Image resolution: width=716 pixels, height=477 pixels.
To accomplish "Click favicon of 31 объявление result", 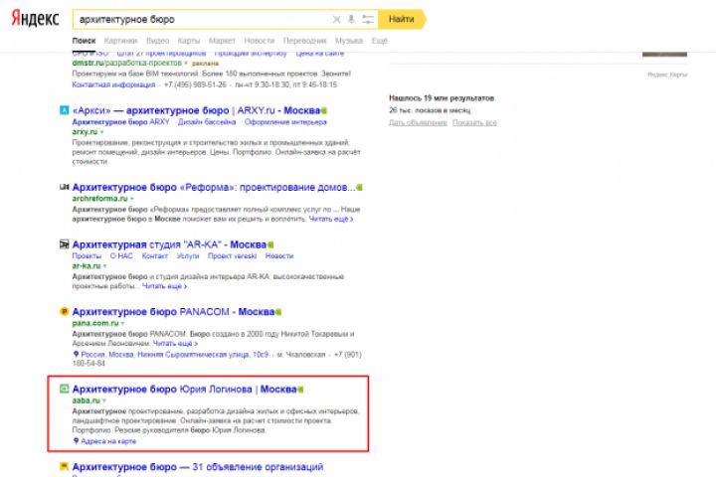I will click(x=65, y=466).
